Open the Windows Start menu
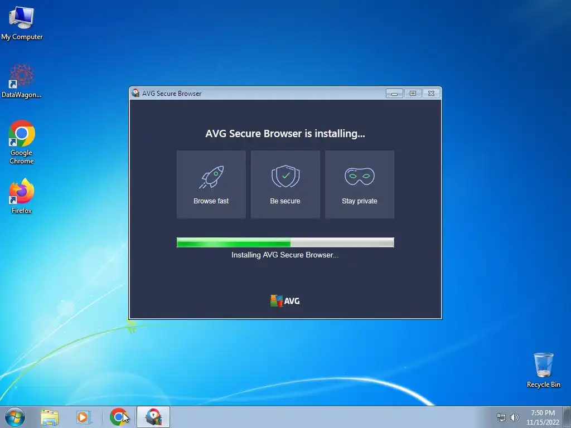This screenshot has width=571, height=428. click(x=15, y=417)
